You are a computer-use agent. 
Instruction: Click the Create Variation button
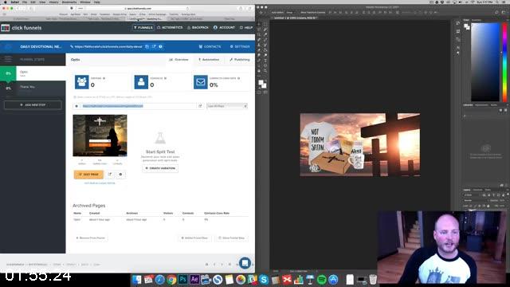click(160, 168)
